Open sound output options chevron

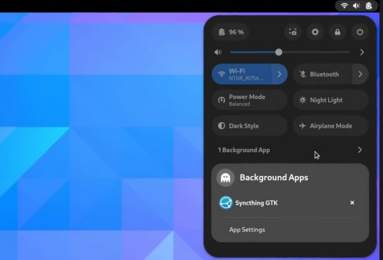coord(361,52)
